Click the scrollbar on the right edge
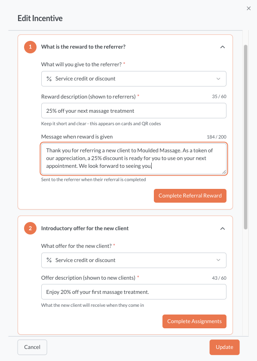This screenshot has height=361, width=257. [x=246, y=129]
